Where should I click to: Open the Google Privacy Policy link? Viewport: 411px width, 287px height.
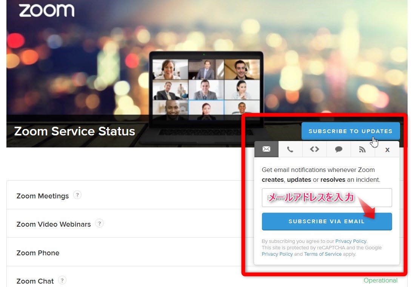coord(277,254)
